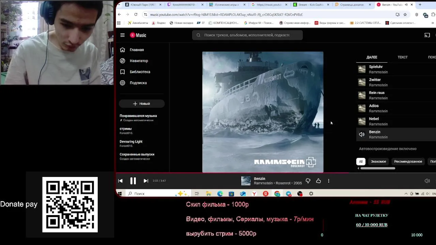
Task: Switch to the Stream - Kick Dashboard tab
Action: tap(311, 5)
